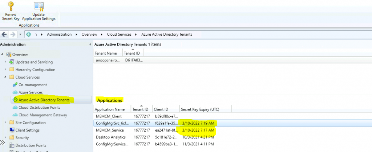Click the Distribution Points icon

point(12,145)
